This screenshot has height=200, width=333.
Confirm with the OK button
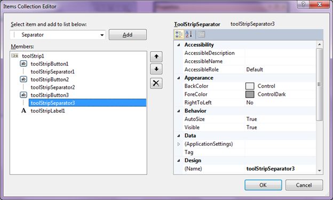tap(263, 185)
